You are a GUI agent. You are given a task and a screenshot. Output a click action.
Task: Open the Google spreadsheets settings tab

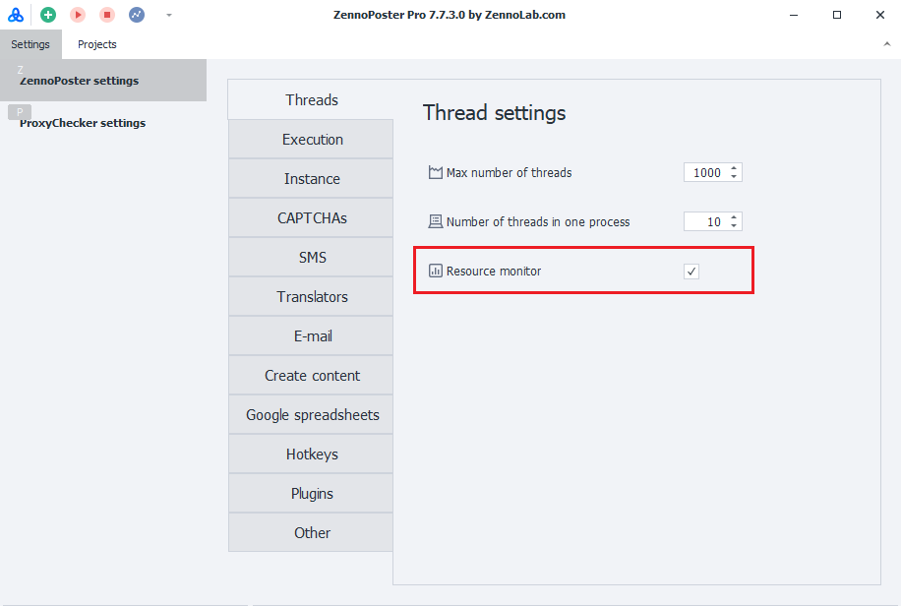coord(312,415)
